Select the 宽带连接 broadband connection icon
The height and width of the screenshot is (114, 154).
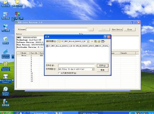click(6, 103)
